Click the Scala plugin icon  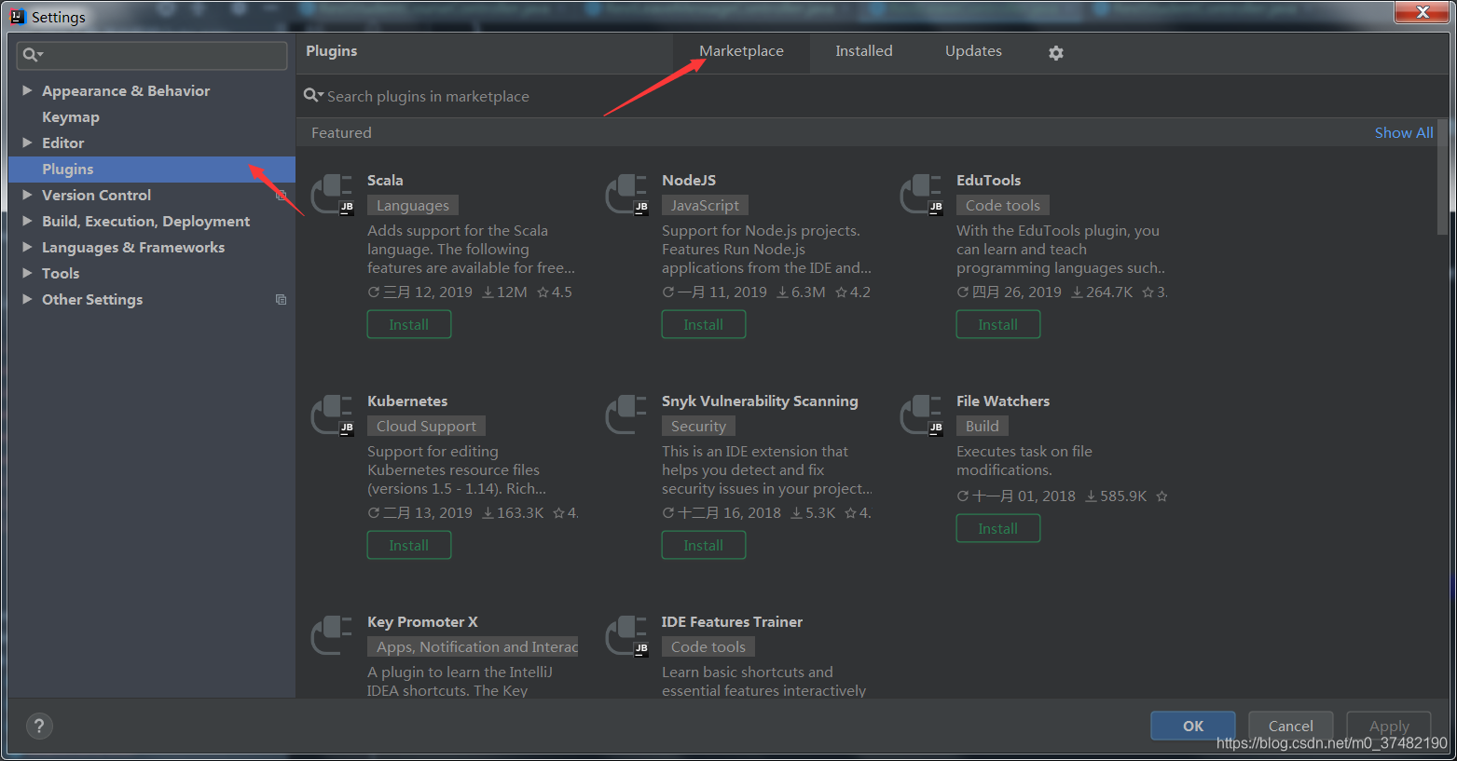pos(333,195)
